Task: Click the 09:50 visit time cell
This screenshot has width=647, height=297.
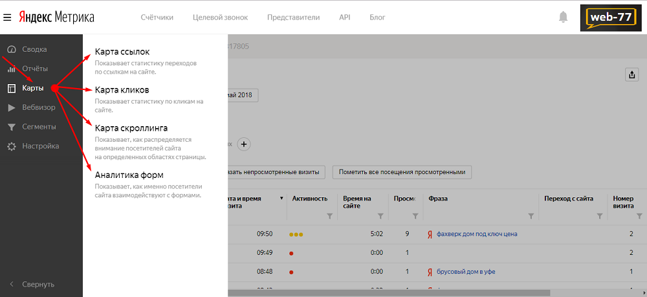Action: (265, 234)
